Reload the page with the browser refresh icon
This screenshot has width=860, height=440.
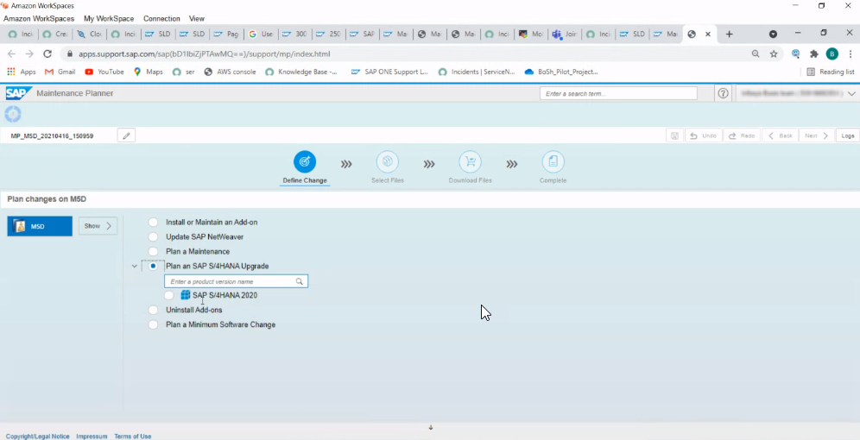(x=47, y=53)
